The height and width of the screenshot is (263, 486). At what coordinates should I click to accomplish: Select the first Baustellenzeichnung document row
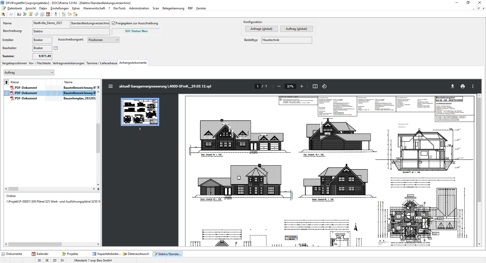(50, 88)
